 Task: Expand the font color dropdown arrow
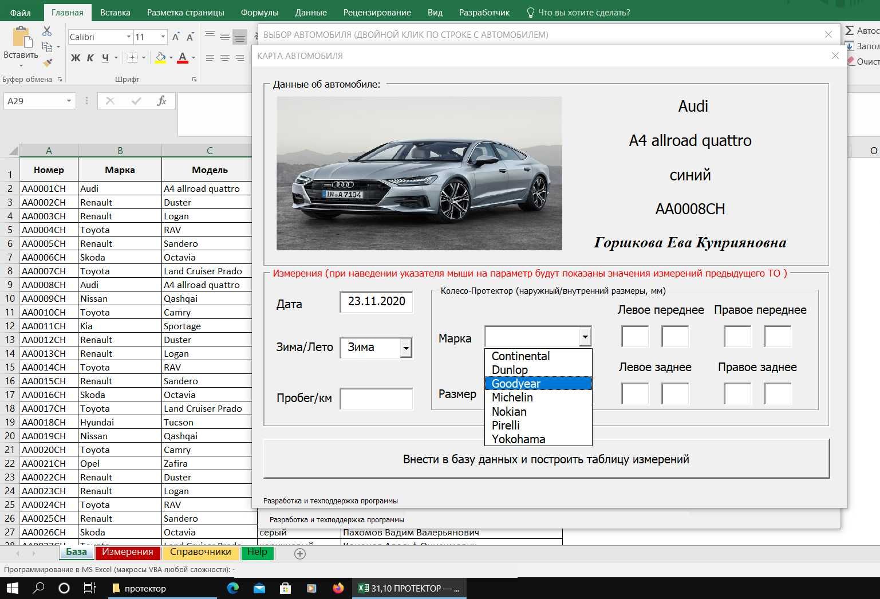coord(194,58)
